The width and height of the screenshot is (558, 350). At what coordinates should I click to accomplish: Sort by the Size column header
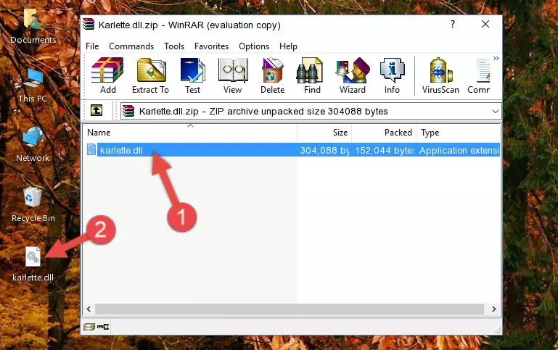tap(324, 133)
